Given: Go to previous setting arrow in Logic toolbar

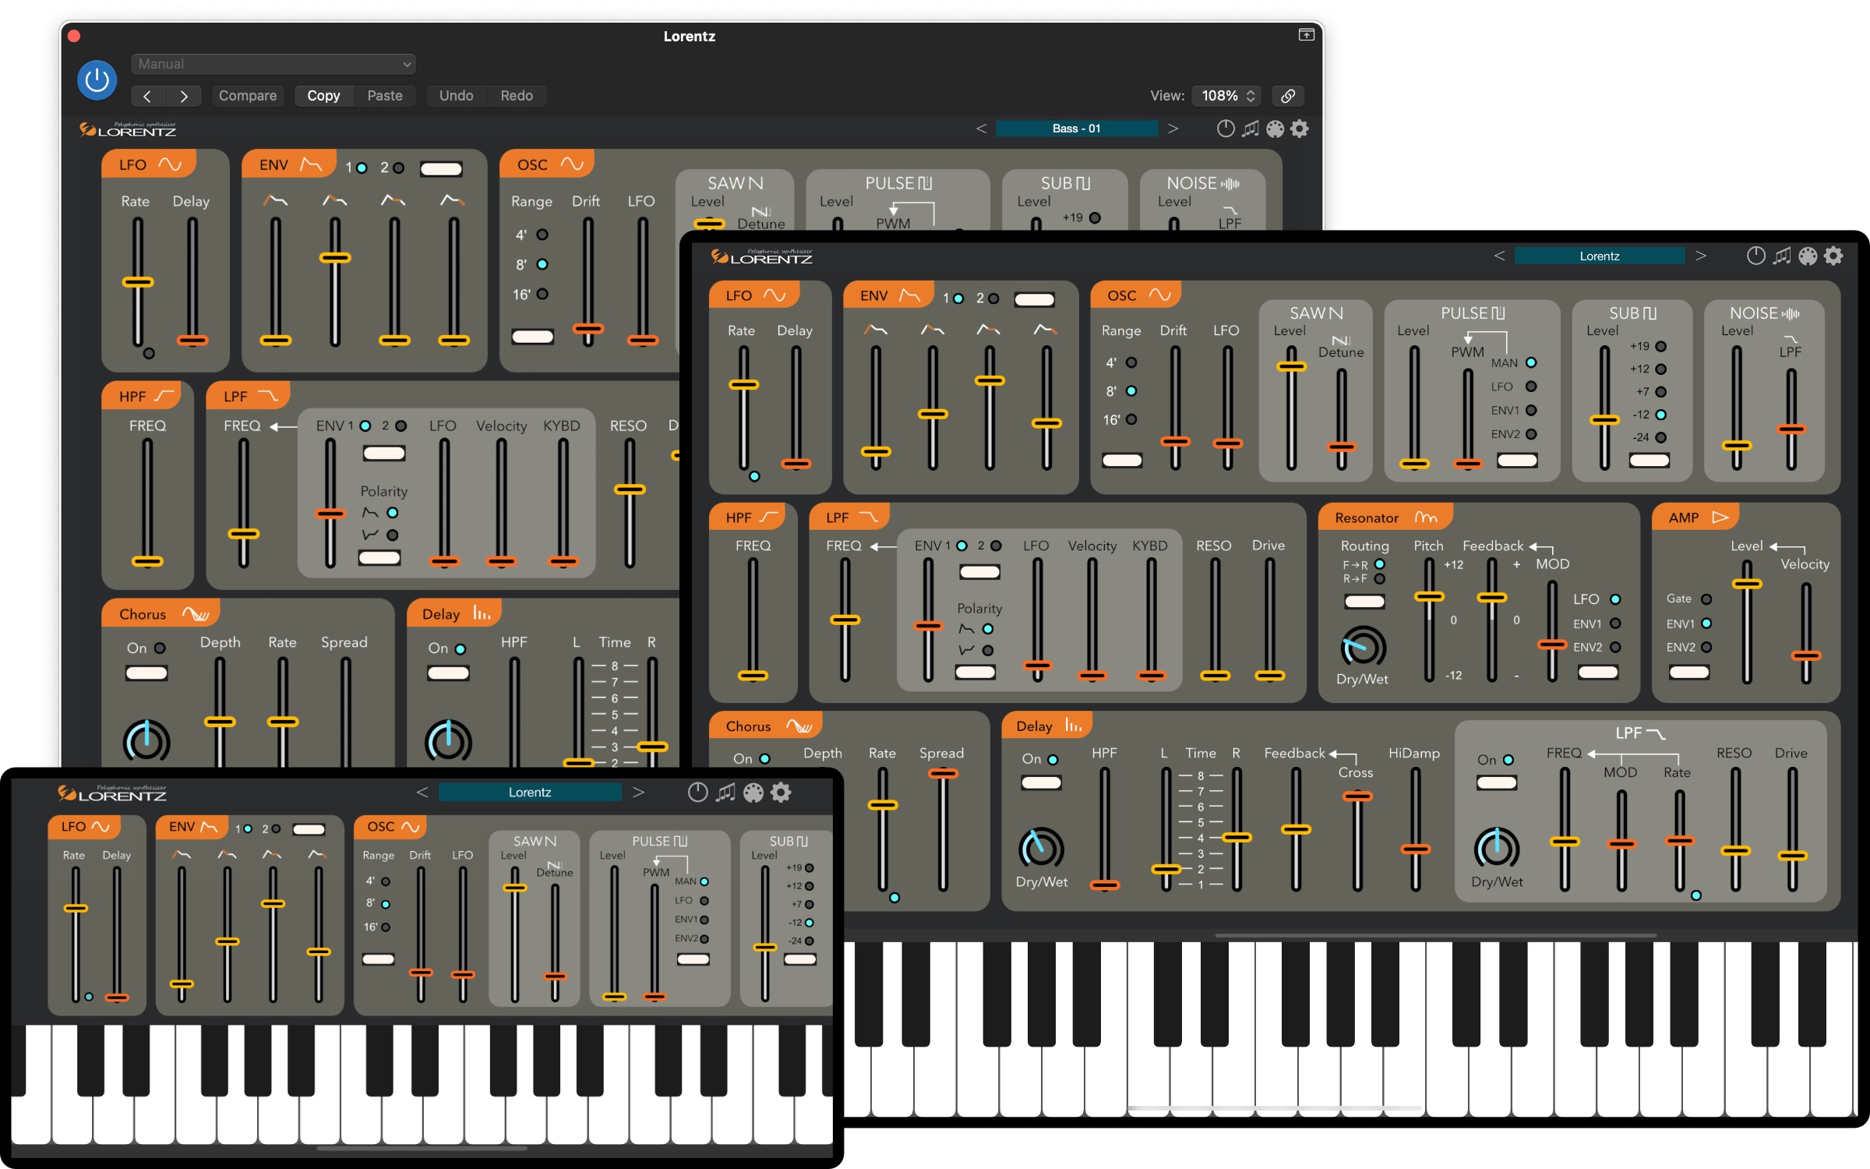Looking at the screenshot, I should pos(147,96).
